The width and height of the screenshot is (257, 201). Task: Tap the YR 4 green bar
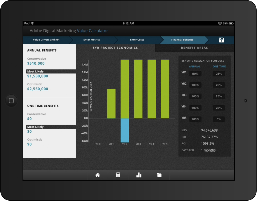(x=152, y=89)
